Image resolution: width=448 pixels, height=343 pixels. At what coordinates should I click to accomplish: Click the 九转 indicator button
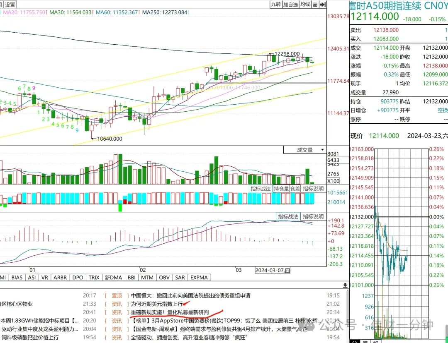(x=276, y=4)
